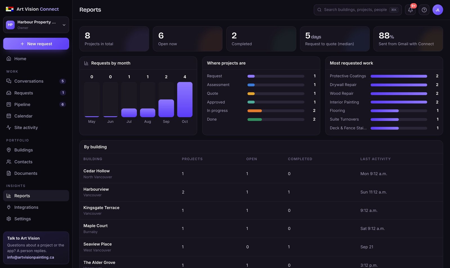Click the Request to quote median card
Viewport: 450px width, 268px height.
335,39
